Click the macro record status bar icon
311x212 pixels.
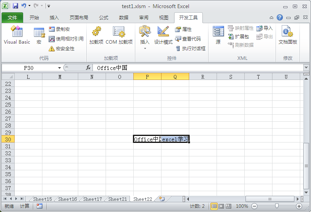point(39,206)
